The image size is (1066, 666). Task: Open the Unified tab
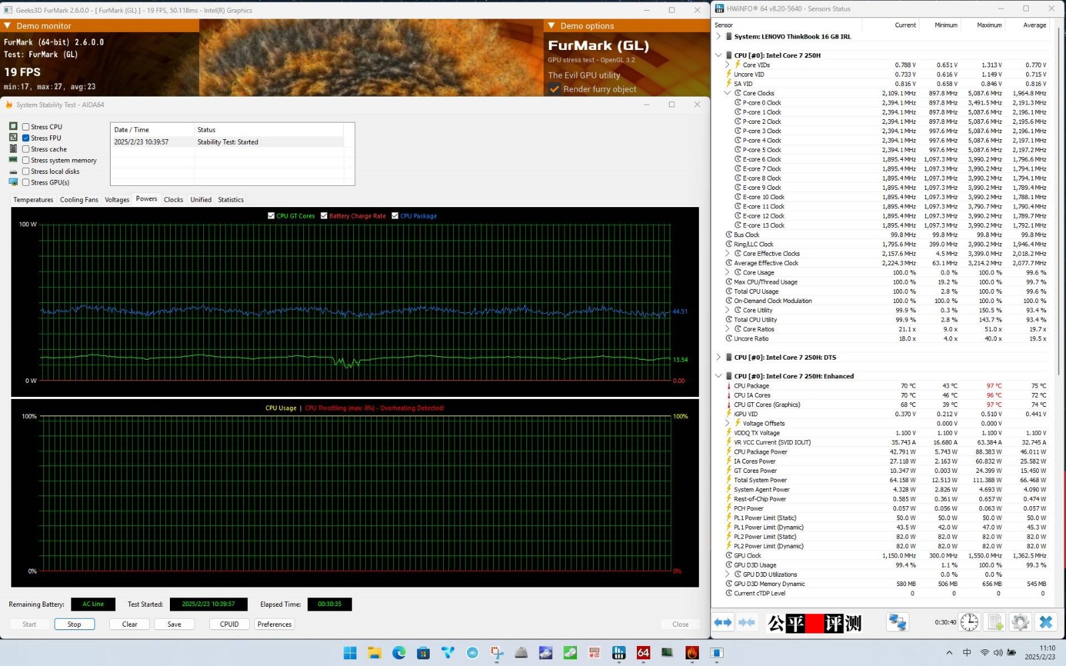[x=201, y=200]
